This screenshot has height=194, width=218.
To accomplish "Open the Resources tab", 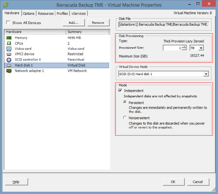I will pyautogui.click(x=46, y=13).
